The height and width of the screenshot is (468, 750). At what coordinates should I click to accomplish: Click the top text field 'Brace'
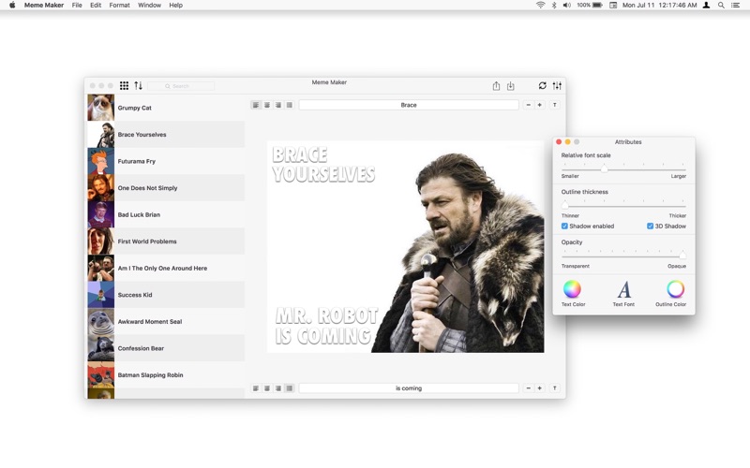409,105
